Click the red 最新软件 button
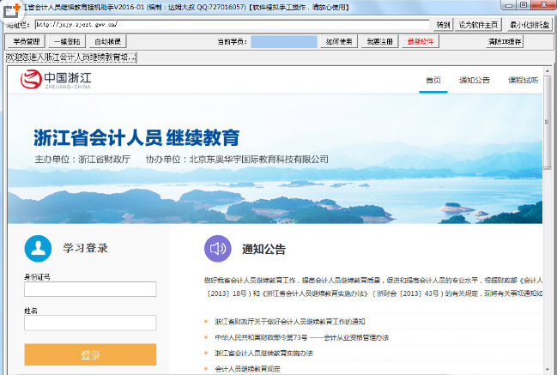557x375 pixels. (x=421, y=41)
